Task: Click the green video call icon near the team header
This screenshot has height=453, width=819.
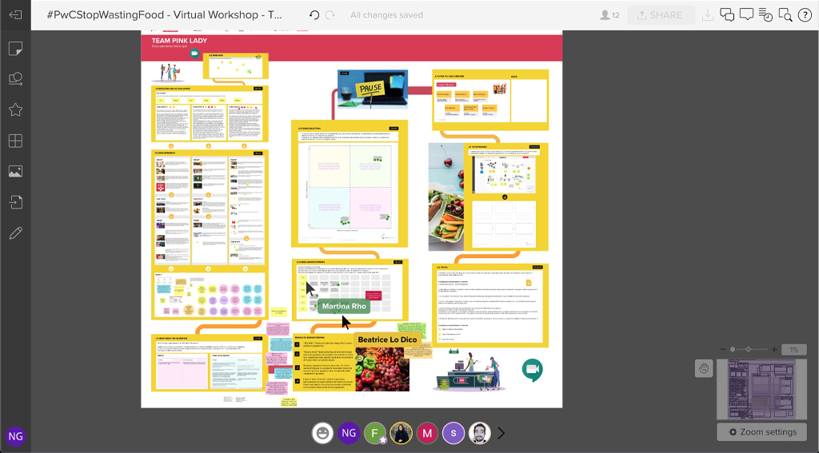Action: pos(195,54)
